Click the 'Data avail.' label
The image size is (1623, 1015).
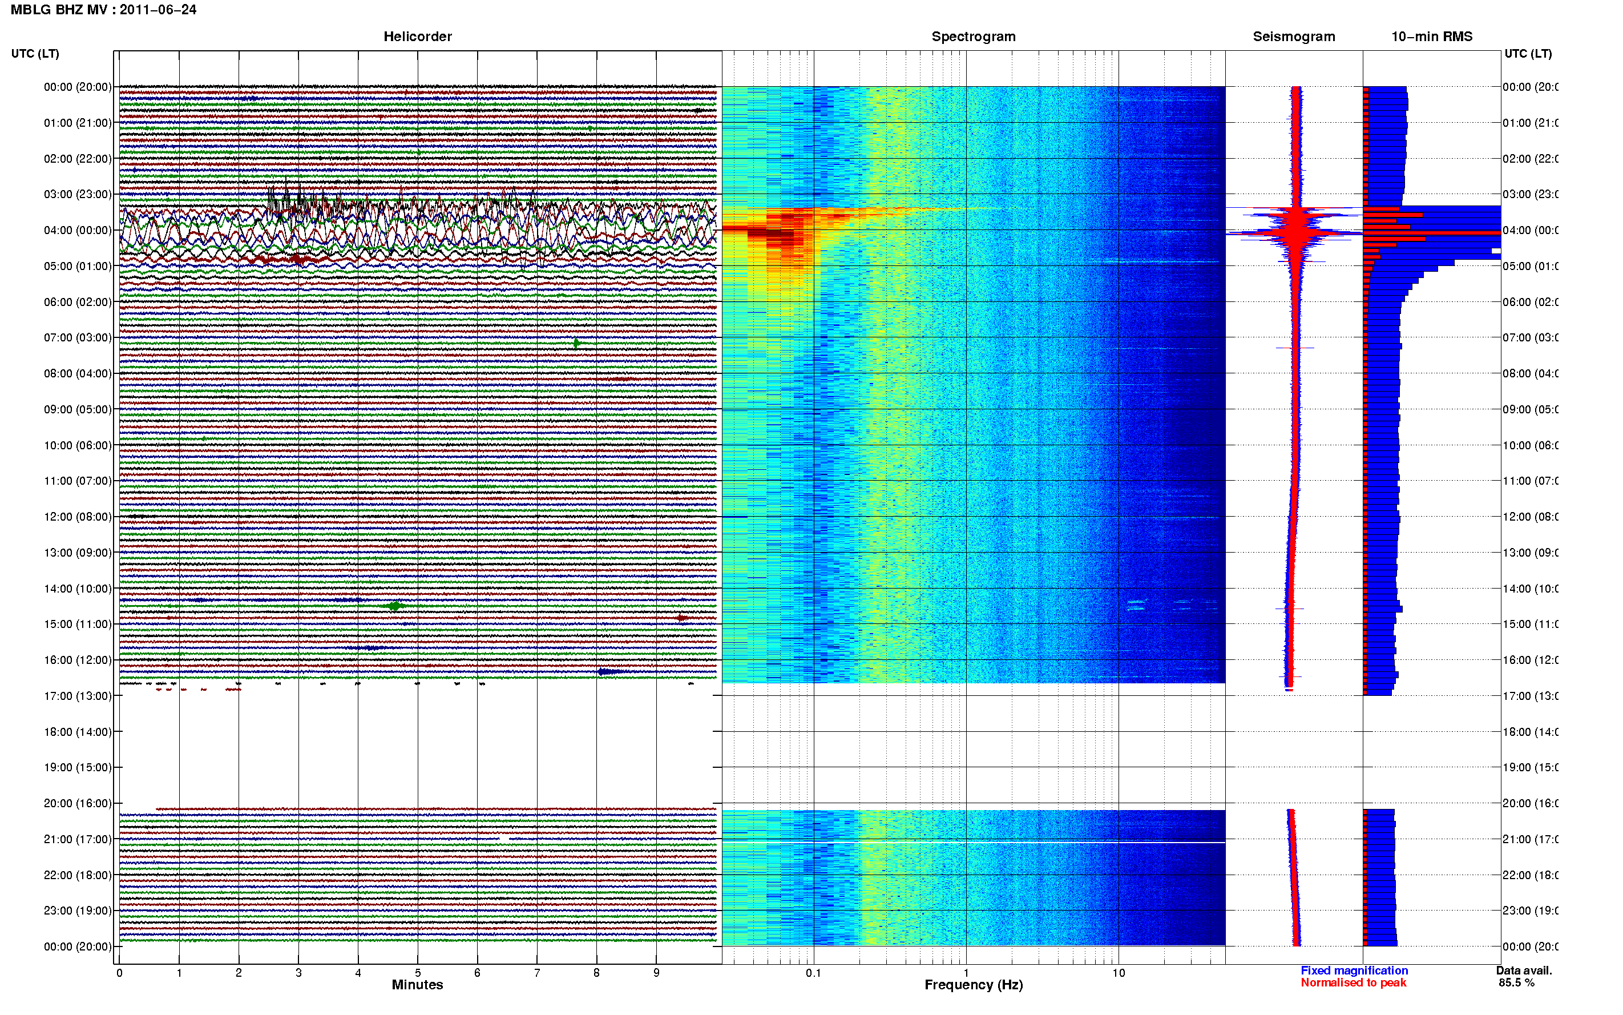[x=1524, y=970]
